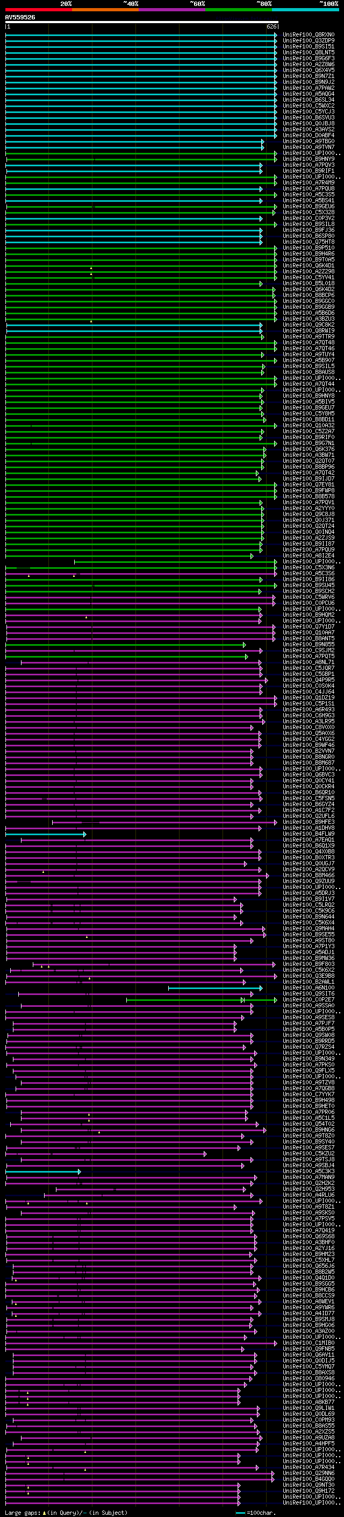
Task: Click hit label UniRef100_B8B578
Action: pos(309,497)
